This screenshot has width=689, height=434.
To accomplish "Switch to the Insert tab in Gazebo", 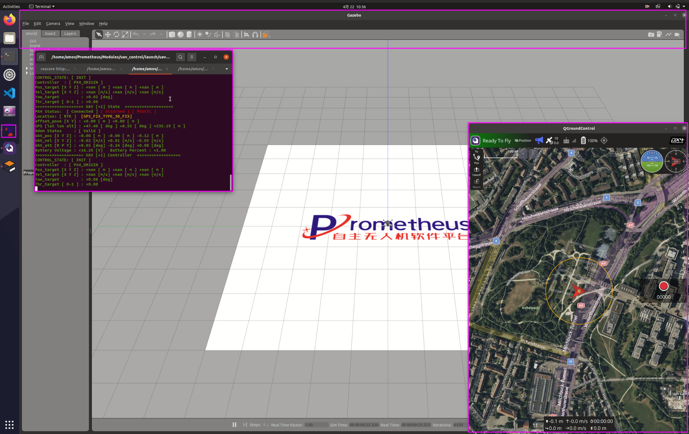I will click(x=50, y=33).
